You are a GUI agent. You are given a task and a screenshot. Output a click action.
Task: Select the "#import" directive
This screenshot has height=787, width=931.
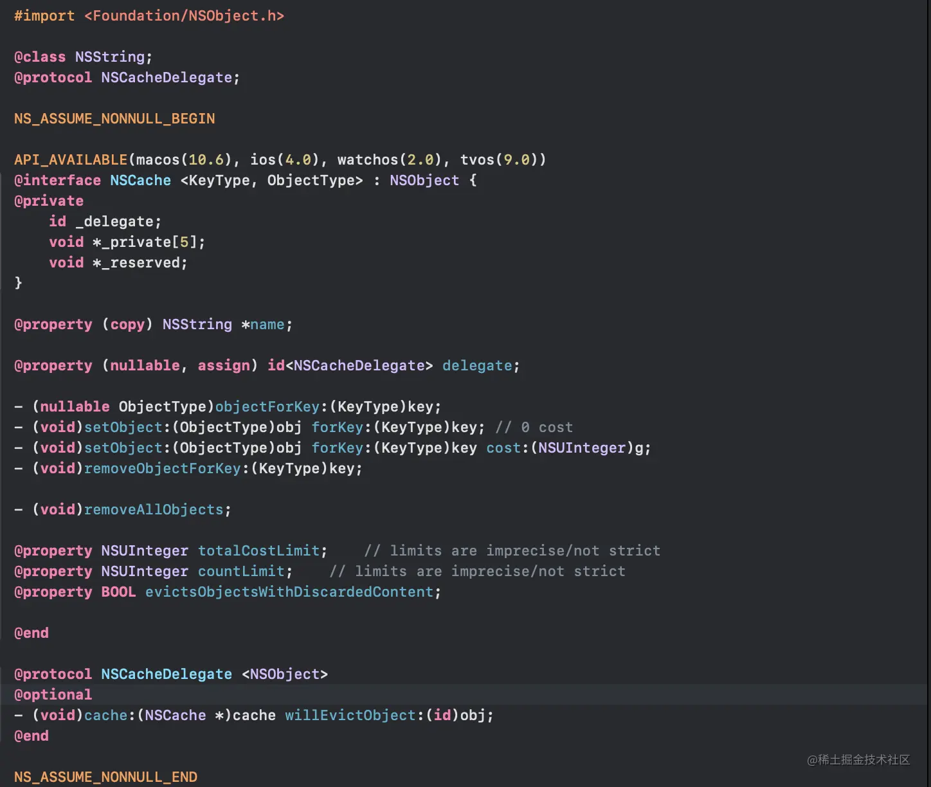pyautogui.click(x=44, y=15)
